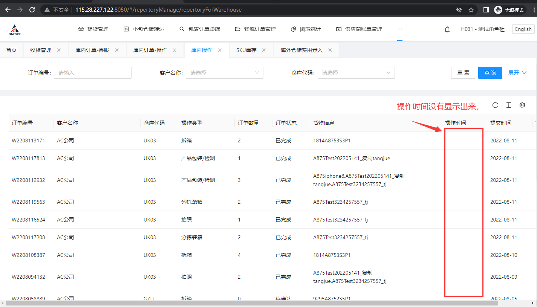
Task: Expand more filters with 展开
Action: click(517, 73)
